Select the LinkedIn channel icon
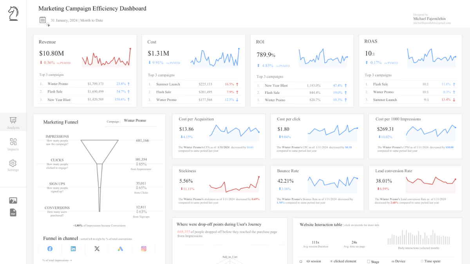The image size is (470, 264). [x=73, y=248]
